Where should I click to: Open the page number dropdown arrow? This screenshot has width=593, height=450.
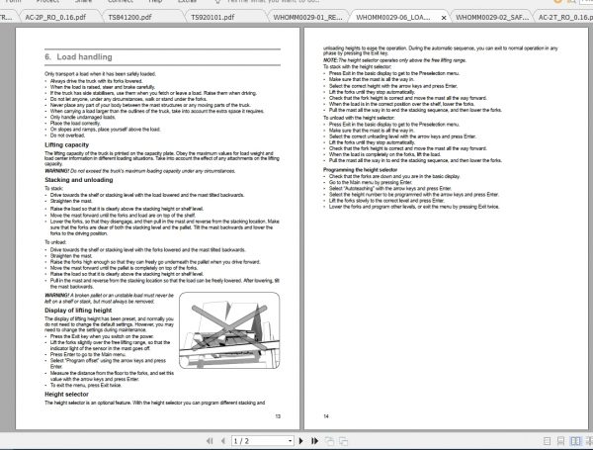(x=290, y=441)
